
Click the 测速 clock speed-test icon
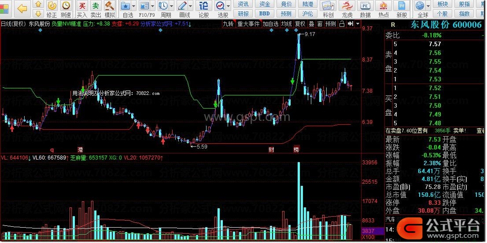[66, 9]
